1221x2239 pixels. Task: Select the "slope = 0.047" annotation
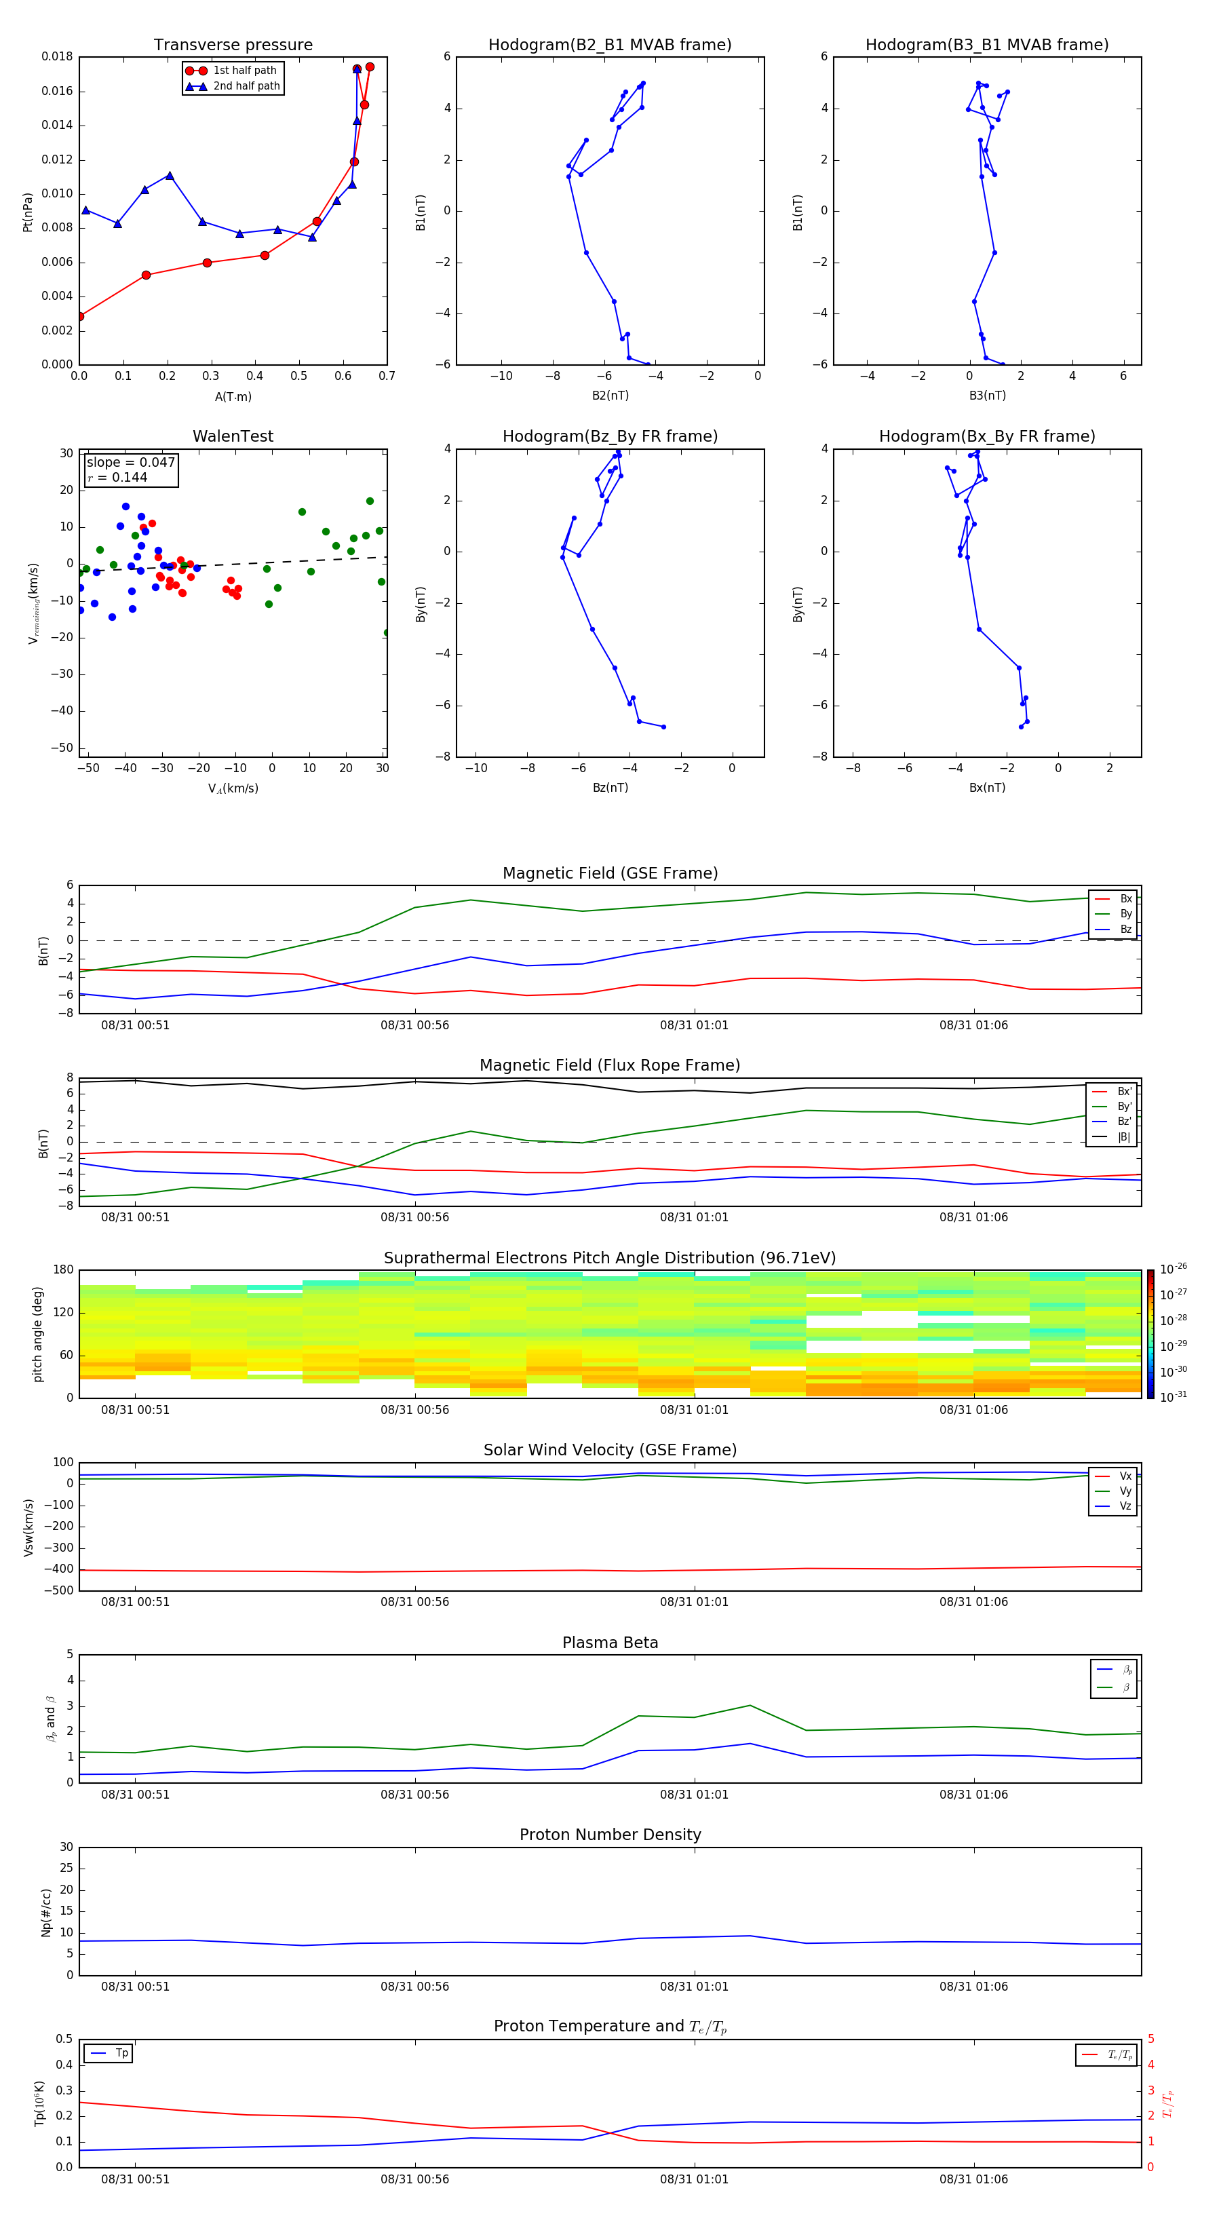click(131, 463)
